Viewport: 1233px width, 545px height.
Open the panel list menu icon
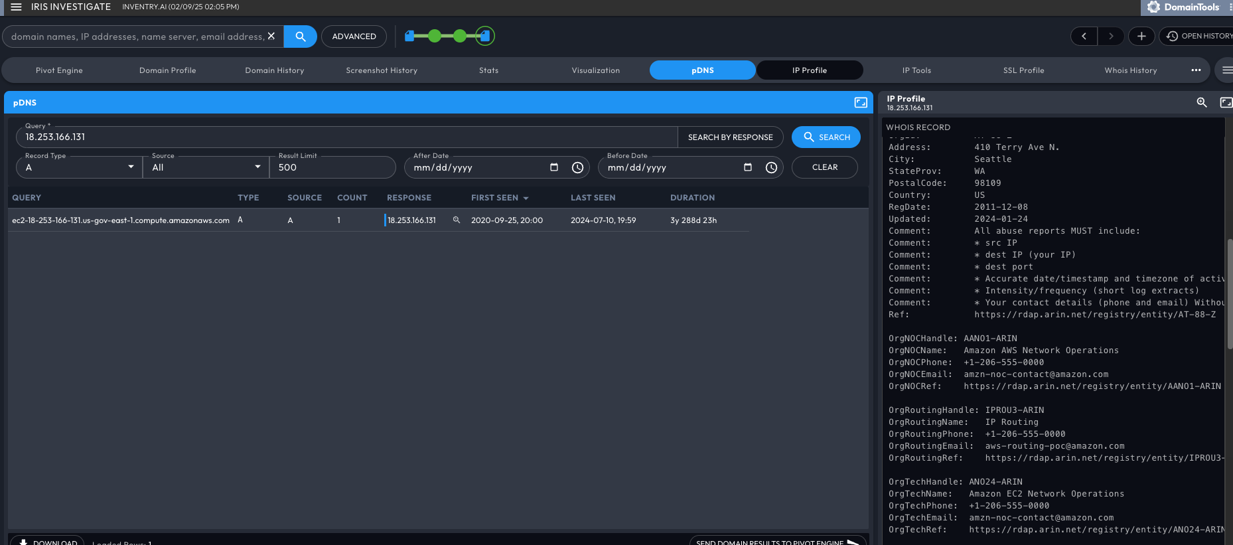1227,70
